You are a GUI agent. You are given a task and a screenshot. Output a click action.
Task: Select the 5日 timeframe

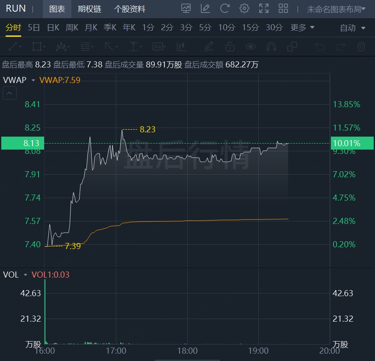34,28
